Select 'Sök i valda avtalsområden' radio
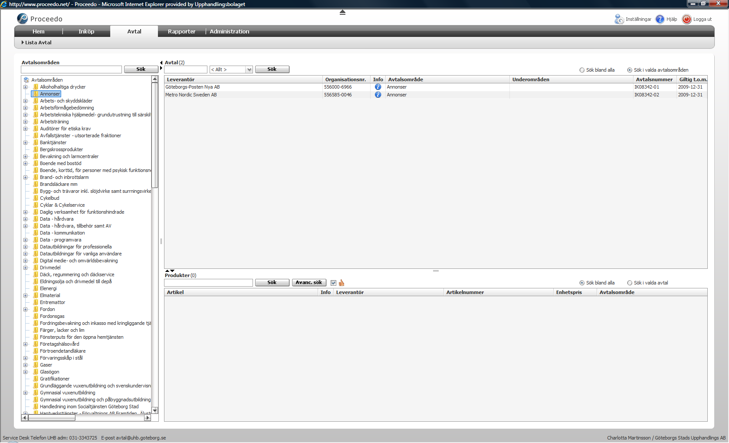 [x=630, y=70]
